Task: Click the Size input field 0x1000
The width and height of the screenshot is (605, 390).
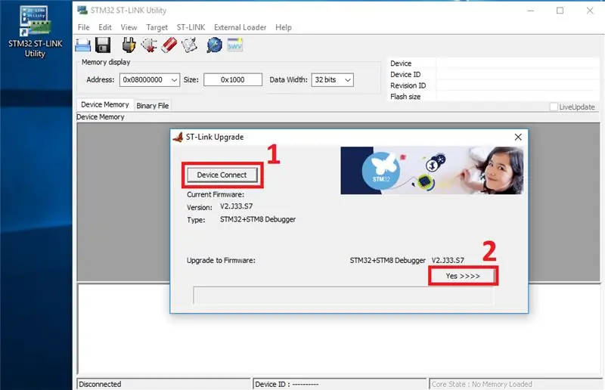Action: 233,80
